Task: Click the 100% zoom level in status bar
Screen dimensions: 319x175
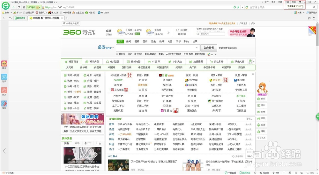Action: pyautogui.click(x=310, y=173)
